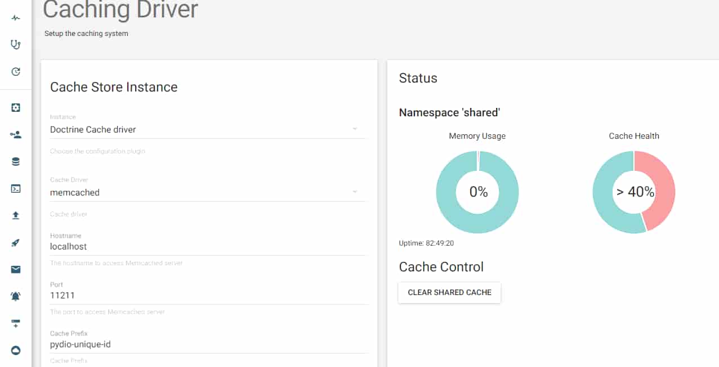Open the scheduler refresh-clock sidebar icon

[16, 71]
